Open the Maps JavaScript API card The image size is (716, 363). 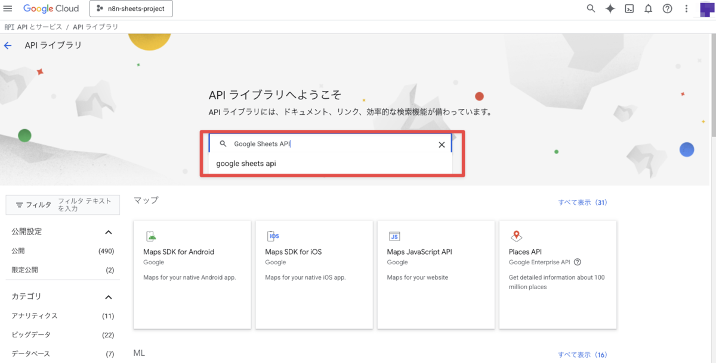436,274
